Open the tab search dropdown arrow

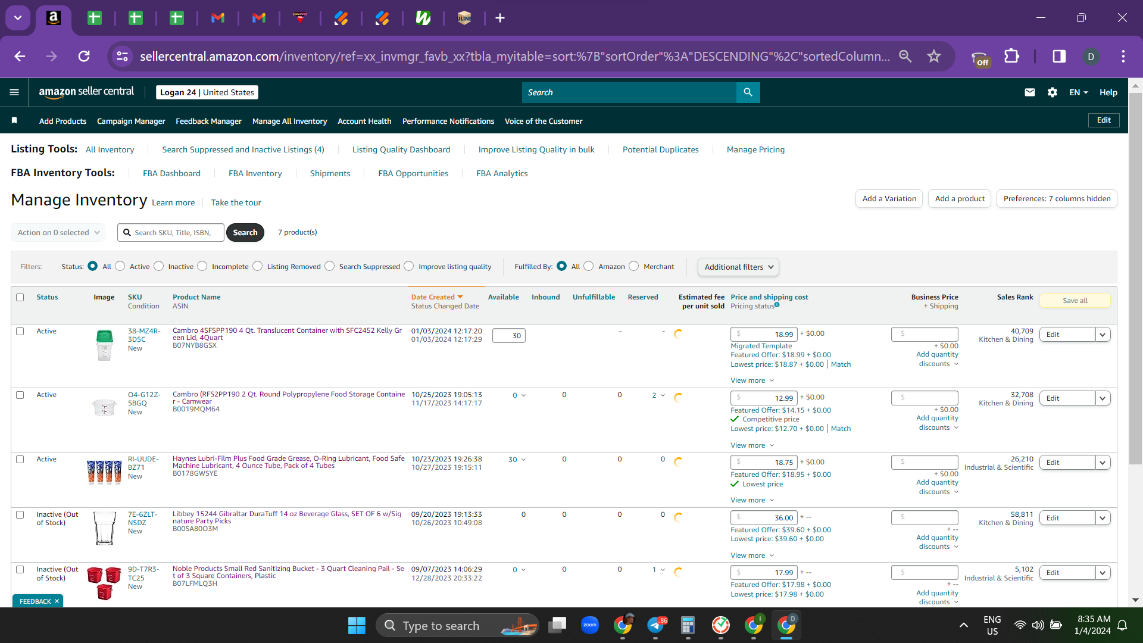coord(18,18)
